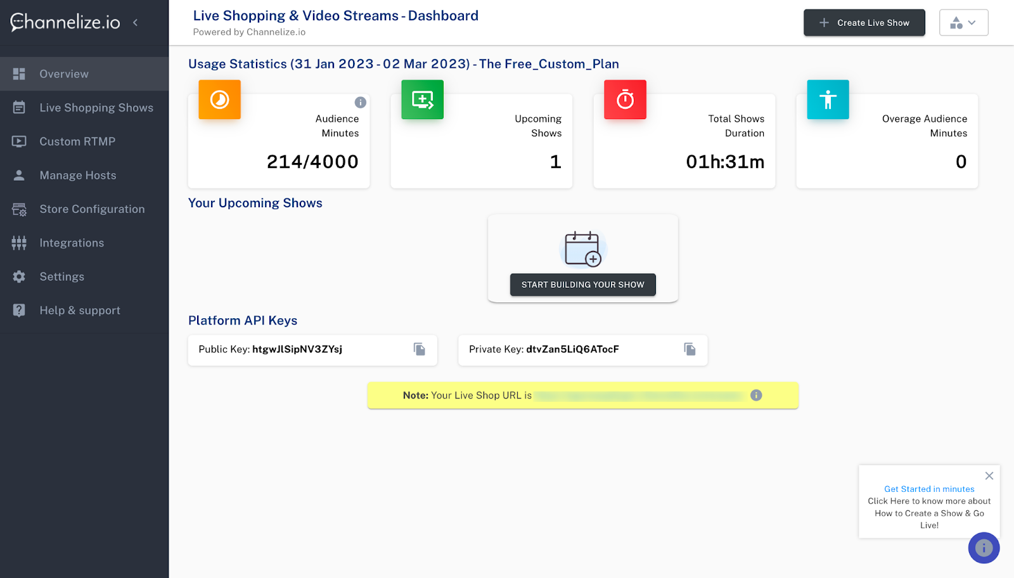
Task: Navigate to Manage Hosts
Action: pos(84,176)
